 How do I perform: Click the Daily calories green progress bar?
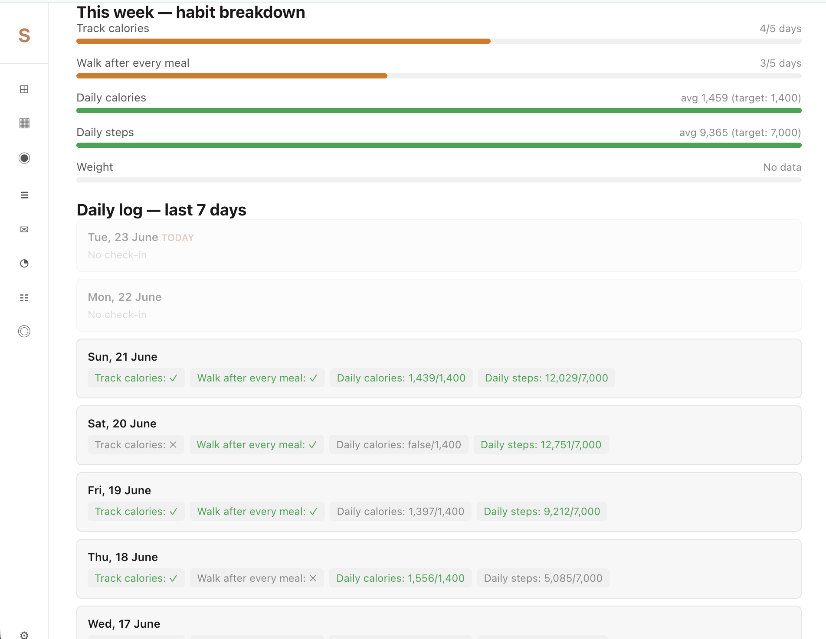point(439,111)
